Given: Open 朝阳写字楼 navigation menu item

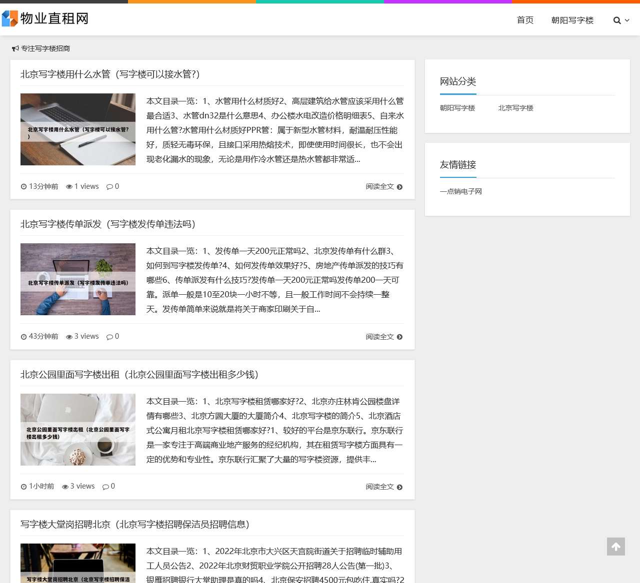Looking at the screenshot, I should click(572, 20).
